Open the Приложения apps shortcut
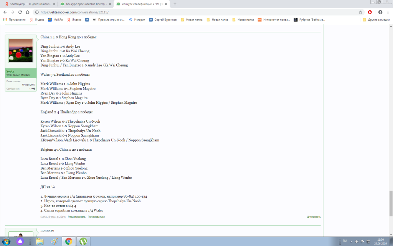Image resolution: width=393 pixels, height=246 pixels. 15,19
